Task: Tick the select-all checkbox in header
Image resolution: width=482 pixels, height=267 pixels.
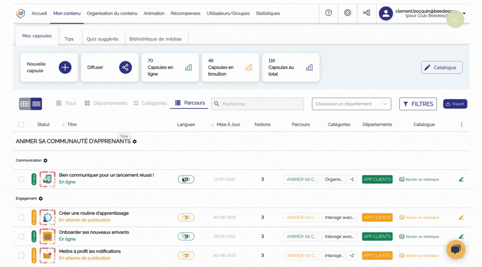Action: coord(21,125)
